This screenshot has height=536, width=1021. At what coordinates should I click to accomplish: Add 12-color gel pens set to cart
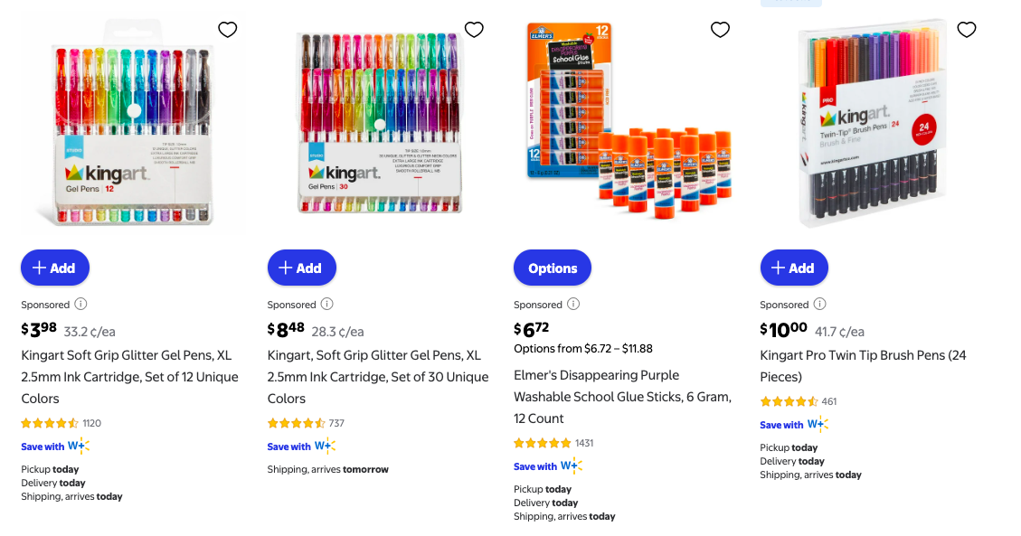tap(55, 268)
